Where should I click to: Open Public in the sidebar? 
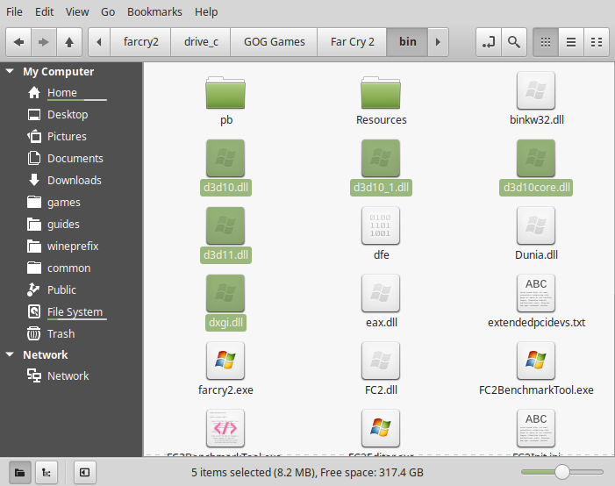tap(61, 289)
